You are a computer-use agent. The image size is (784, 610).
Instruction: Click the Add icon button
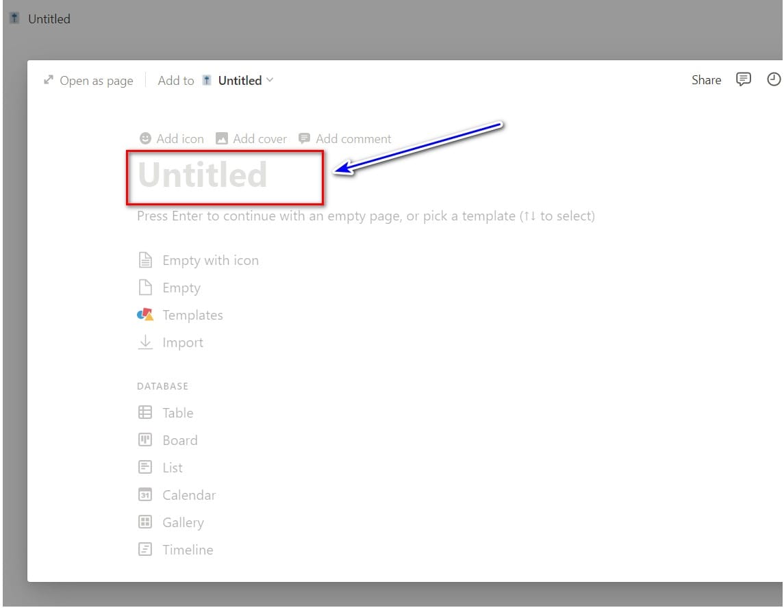coord(171,138)
